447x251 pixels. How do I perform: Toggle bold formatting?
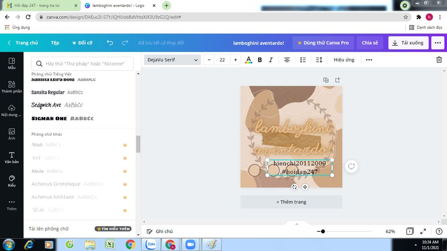pyautogui.click(x=260, y=60)
